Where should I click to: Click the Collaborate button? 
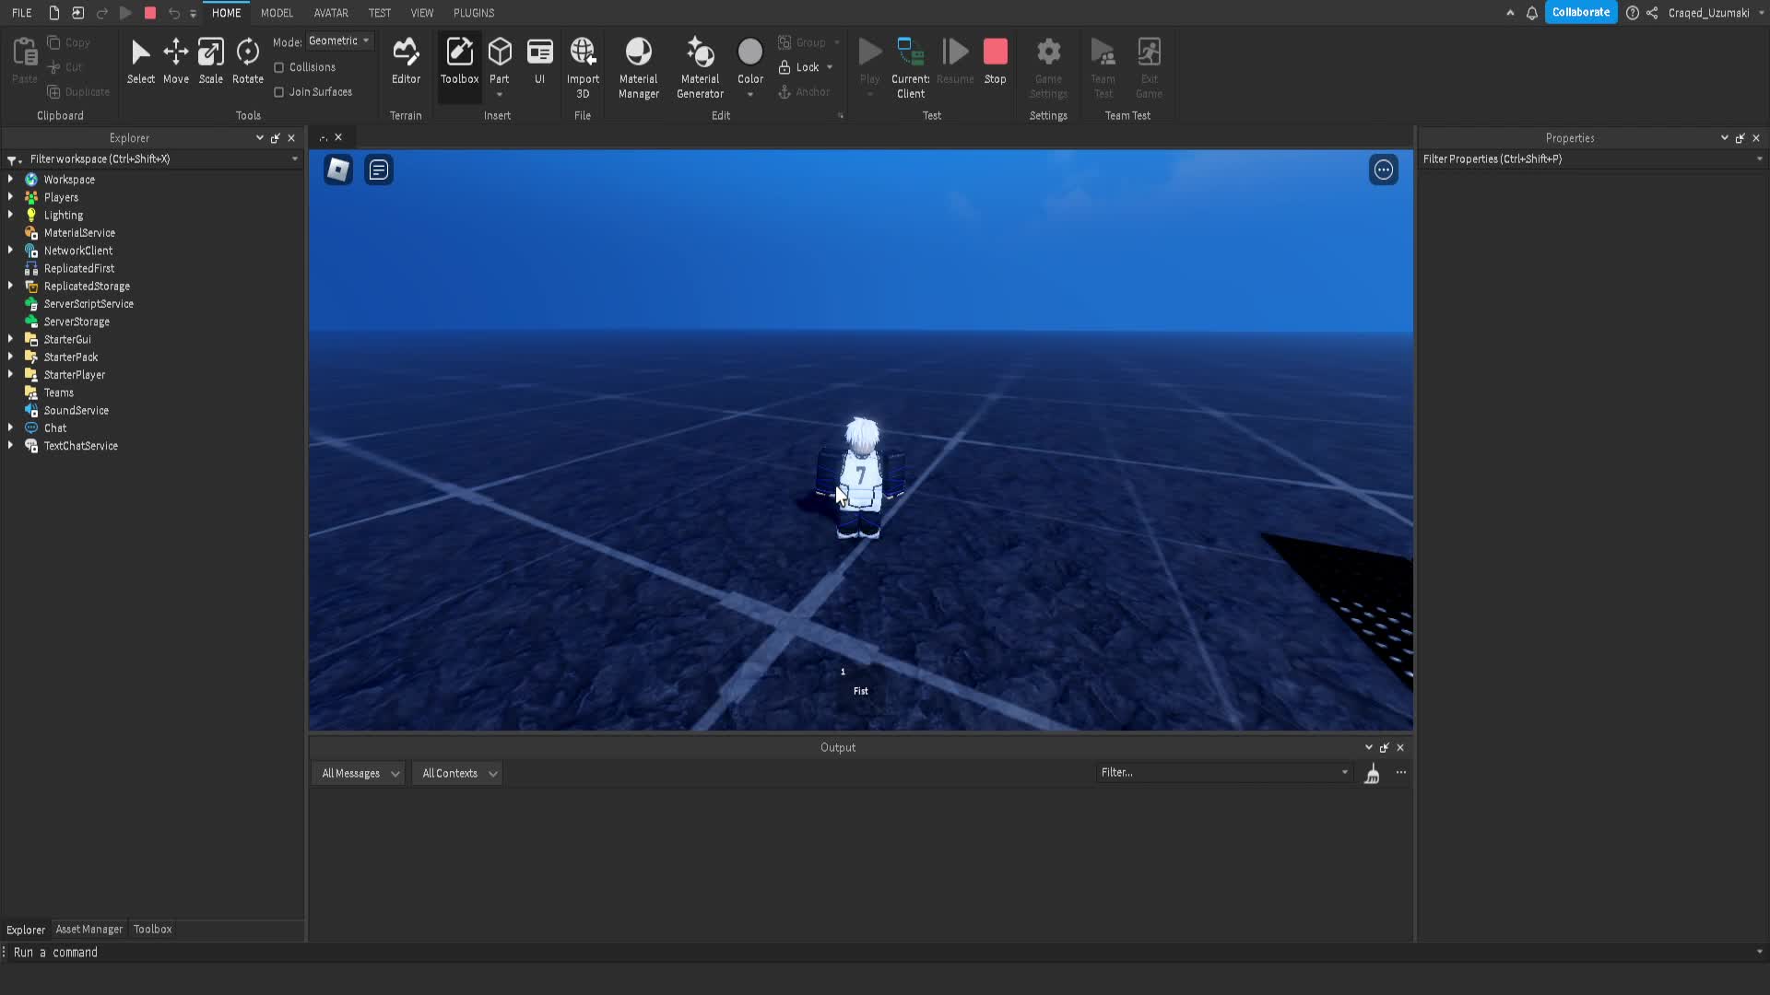click(1580, 13)
